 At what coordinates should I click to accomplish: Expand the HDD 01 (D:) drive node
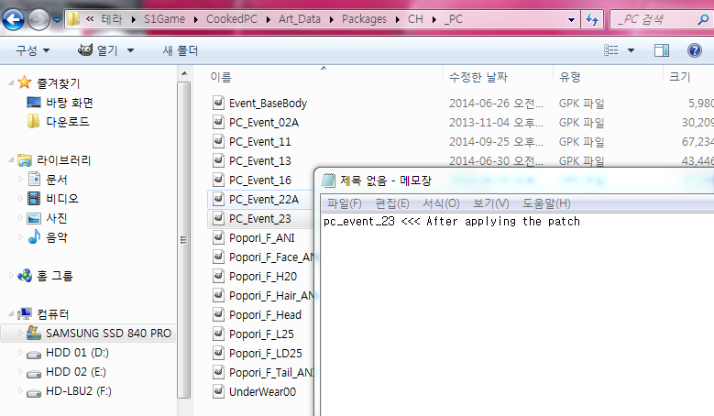click(x=21, y=353)
